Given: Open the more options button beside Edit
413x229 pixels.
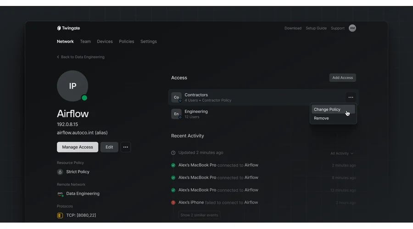Looking at the screenshot, I should point(125,147).
